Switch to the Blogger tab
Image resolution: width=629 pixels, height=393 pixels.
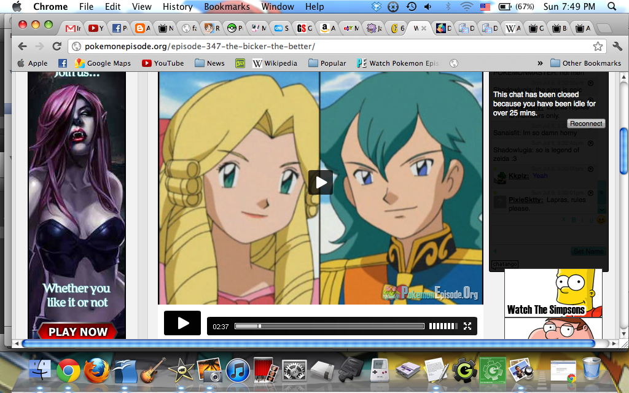(x=143, y=28)
